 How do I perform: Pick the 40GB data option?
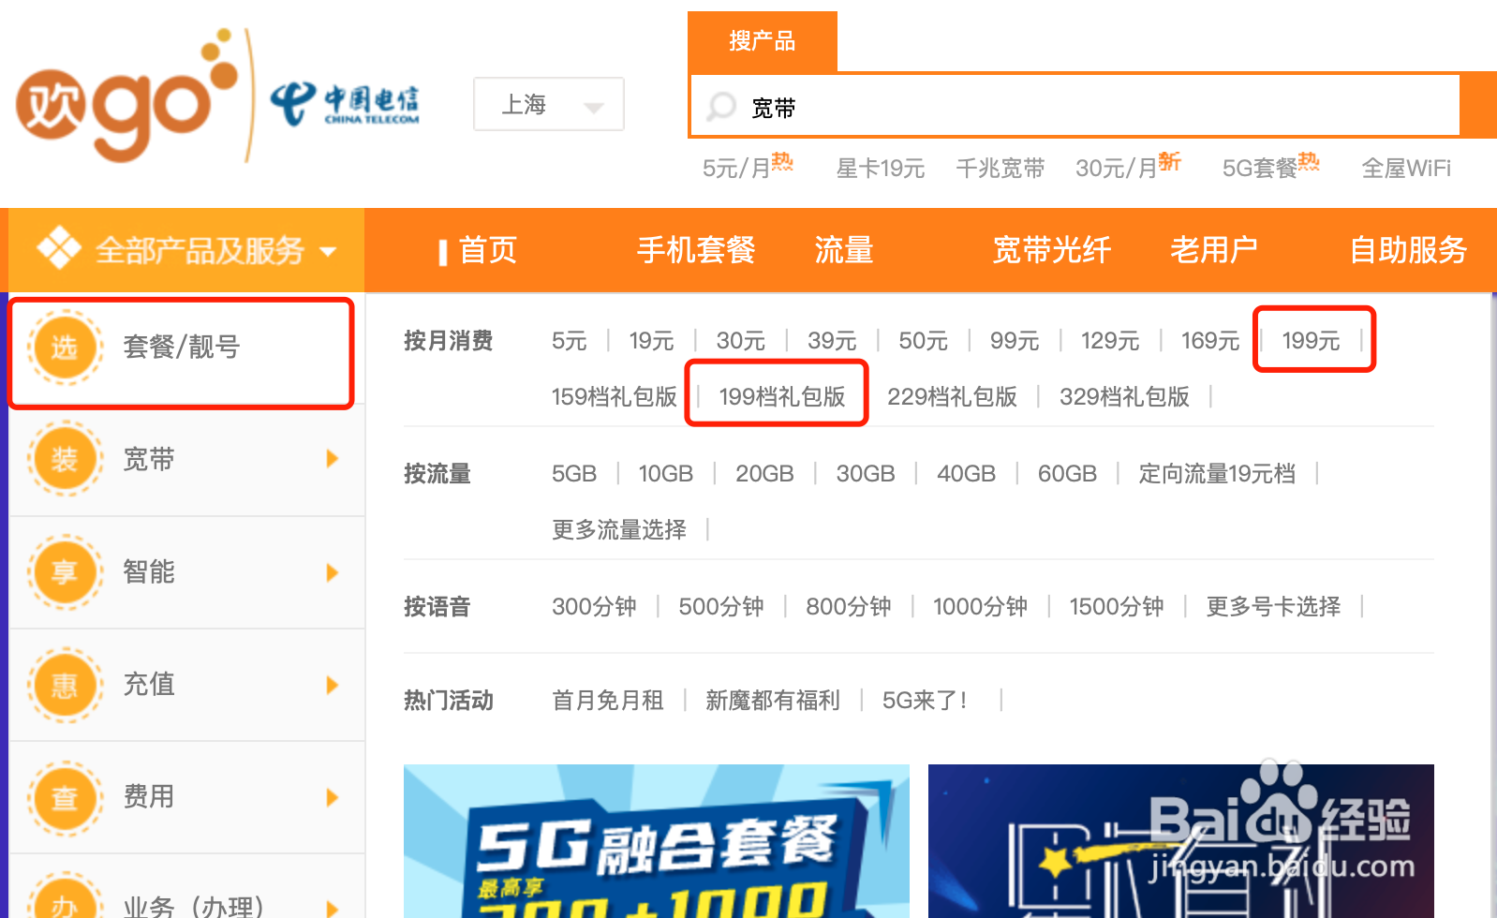click(967, 474)
